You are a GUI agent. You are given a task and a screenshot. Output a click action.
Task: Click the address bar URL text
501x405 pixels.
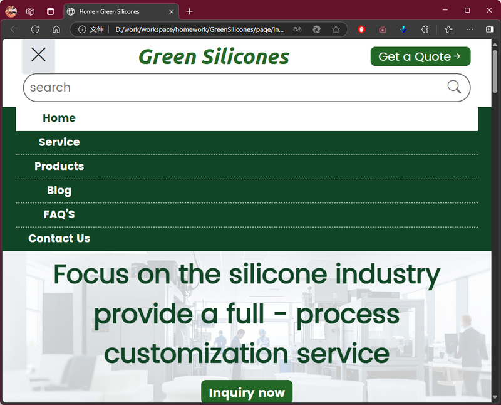tap(199, 29)
